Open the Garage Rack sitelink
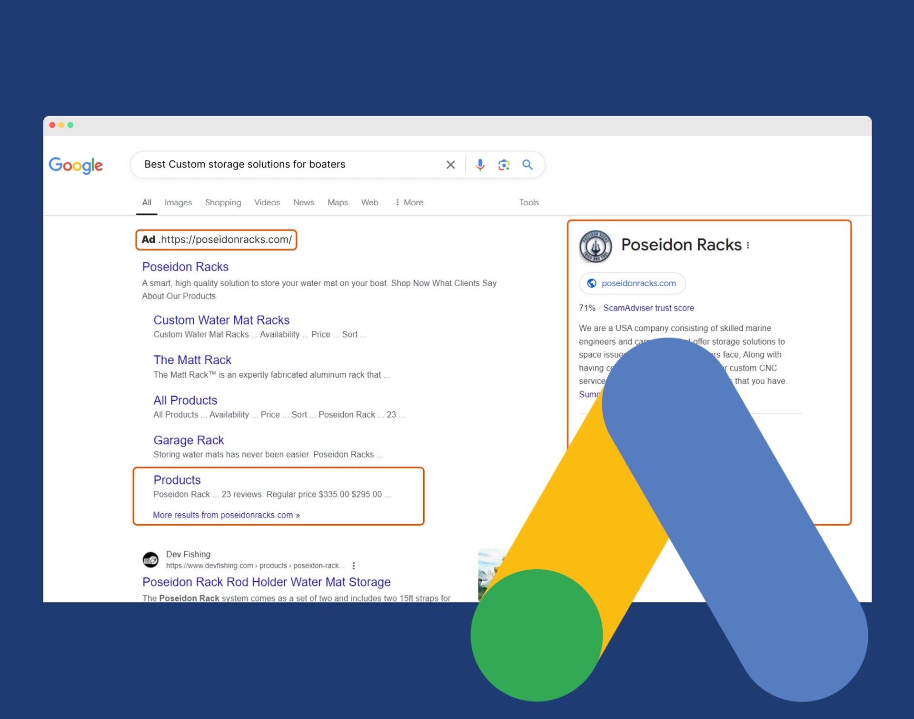 point(189,440)
